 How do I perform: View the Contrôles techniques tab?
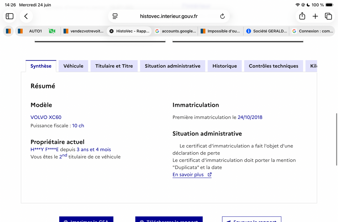273,66
